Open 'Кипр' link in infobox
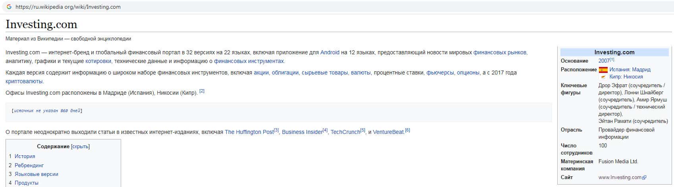 coord(616,77)
